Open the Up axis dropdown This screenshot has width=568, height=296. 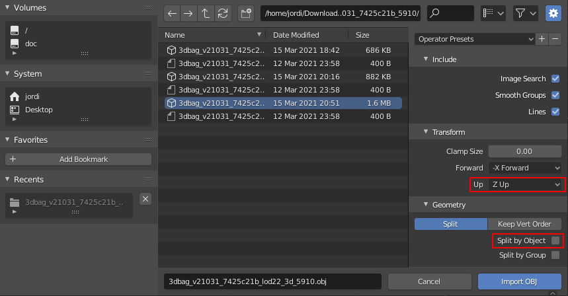point(524,184)
